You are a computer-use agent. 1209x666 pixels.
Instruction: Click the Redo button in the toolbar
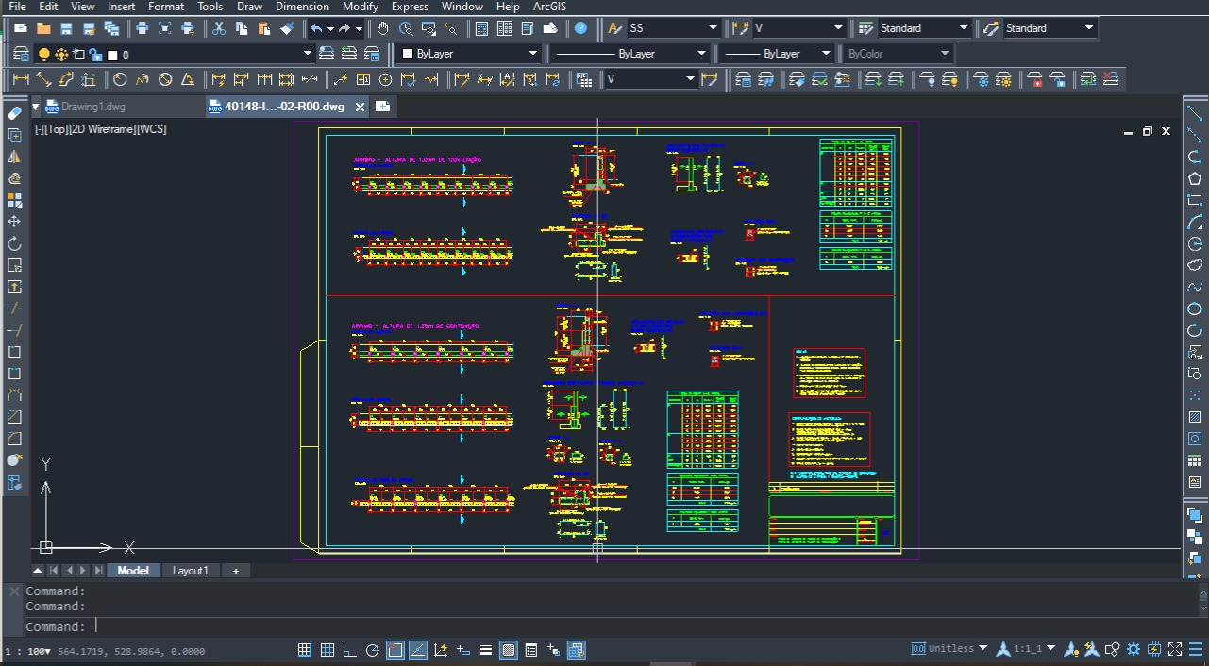point(344,28)
